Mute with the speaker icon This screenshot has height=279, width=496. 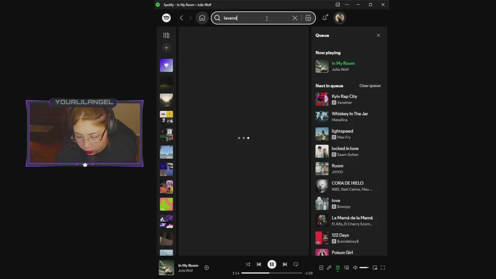pos(355,267)
